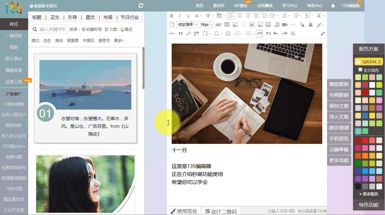Insert a video with the camera icon
This screenshot has width=385, height=215.
[285, 25]
